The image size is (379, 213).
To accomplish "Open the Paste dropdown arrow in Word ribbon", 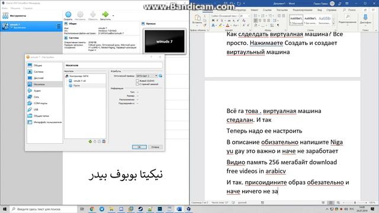I will [197, 25].
